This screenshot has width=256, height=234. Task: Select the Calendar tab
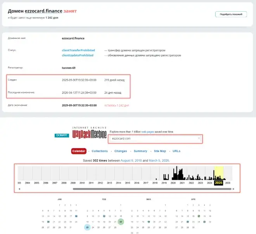point(79,151)
